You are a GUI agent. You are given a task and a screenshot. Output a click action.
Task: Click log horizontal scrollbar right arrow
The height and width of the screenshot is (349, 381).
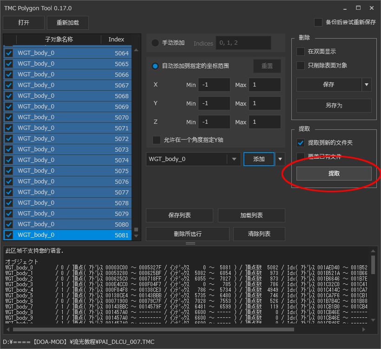364,329
